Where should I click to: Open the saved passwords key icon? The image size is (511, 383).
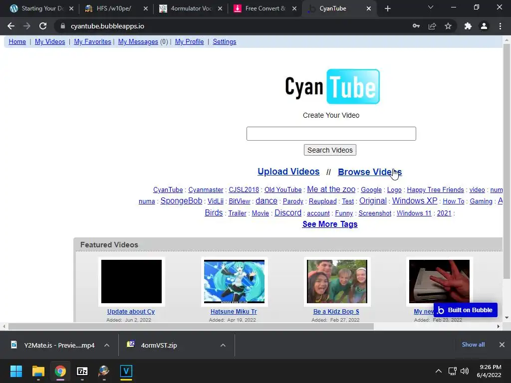click(416, 26)
